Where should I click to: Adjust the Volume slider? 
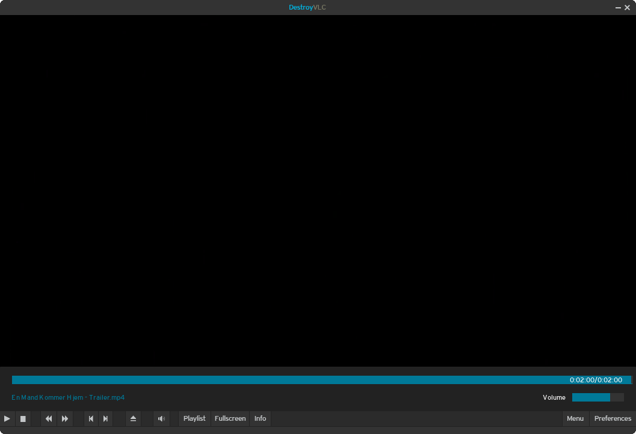coord(597,397)
